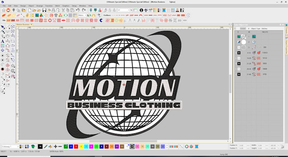Click the vertical scrollbar beside the canvas
The image size is (288, 157).
(230, 83)
